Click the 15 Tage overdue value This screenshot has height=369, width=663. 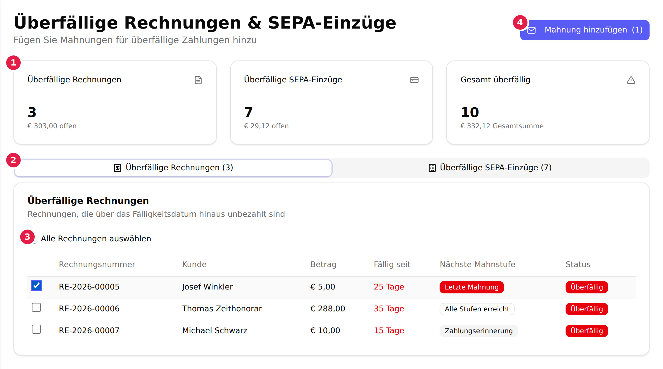(389, 330)
